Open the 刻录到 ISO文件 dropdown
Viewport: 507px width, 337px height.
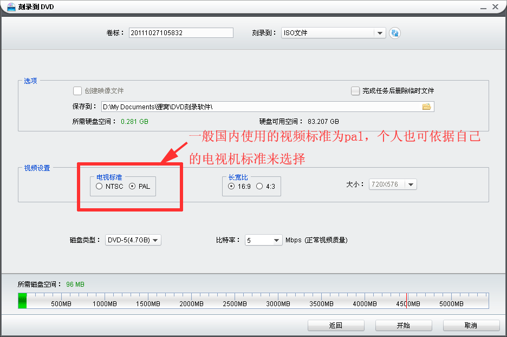(x=333, y=33)
